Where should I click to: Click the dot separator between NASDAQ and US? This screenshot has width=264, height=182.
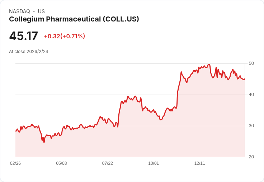pyautogui.click(x=34, y=11)
